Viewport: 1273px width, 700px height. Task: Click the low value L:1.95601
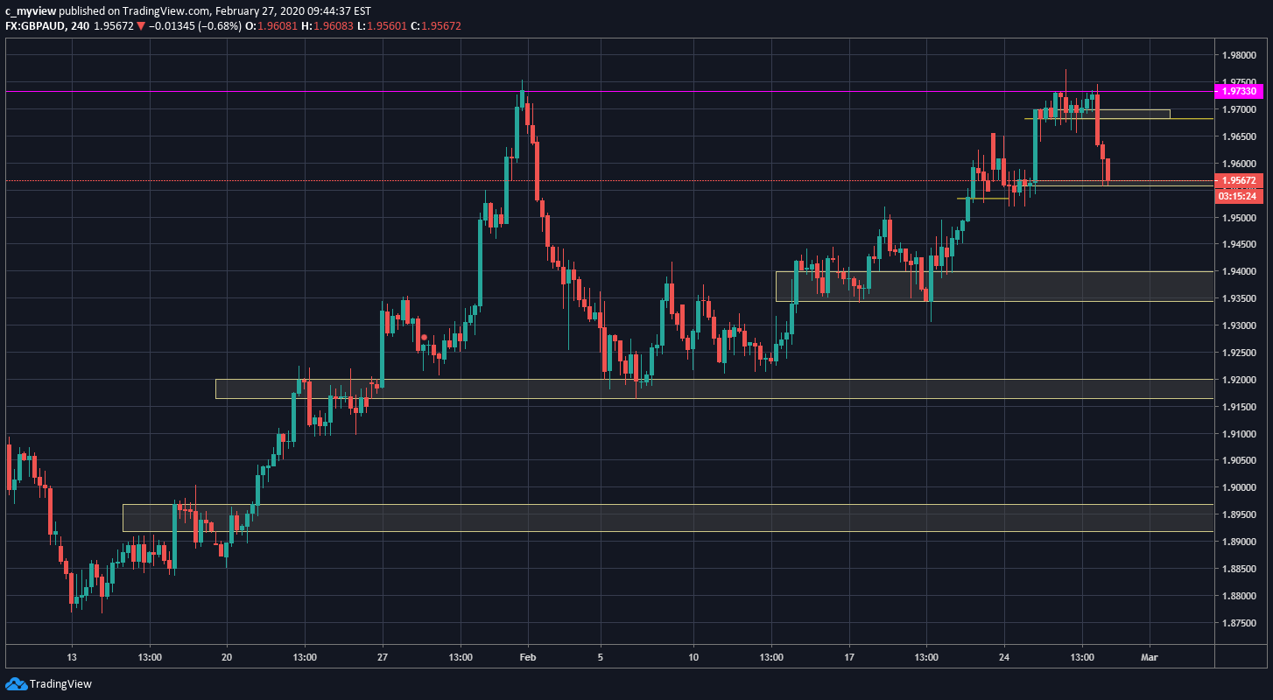tap(382, 26)
